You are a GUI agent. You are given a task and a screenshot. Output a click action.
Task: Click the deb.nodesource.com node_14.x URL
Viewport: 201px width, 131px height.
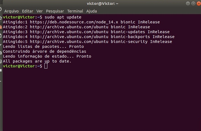(x=74, y=22)
